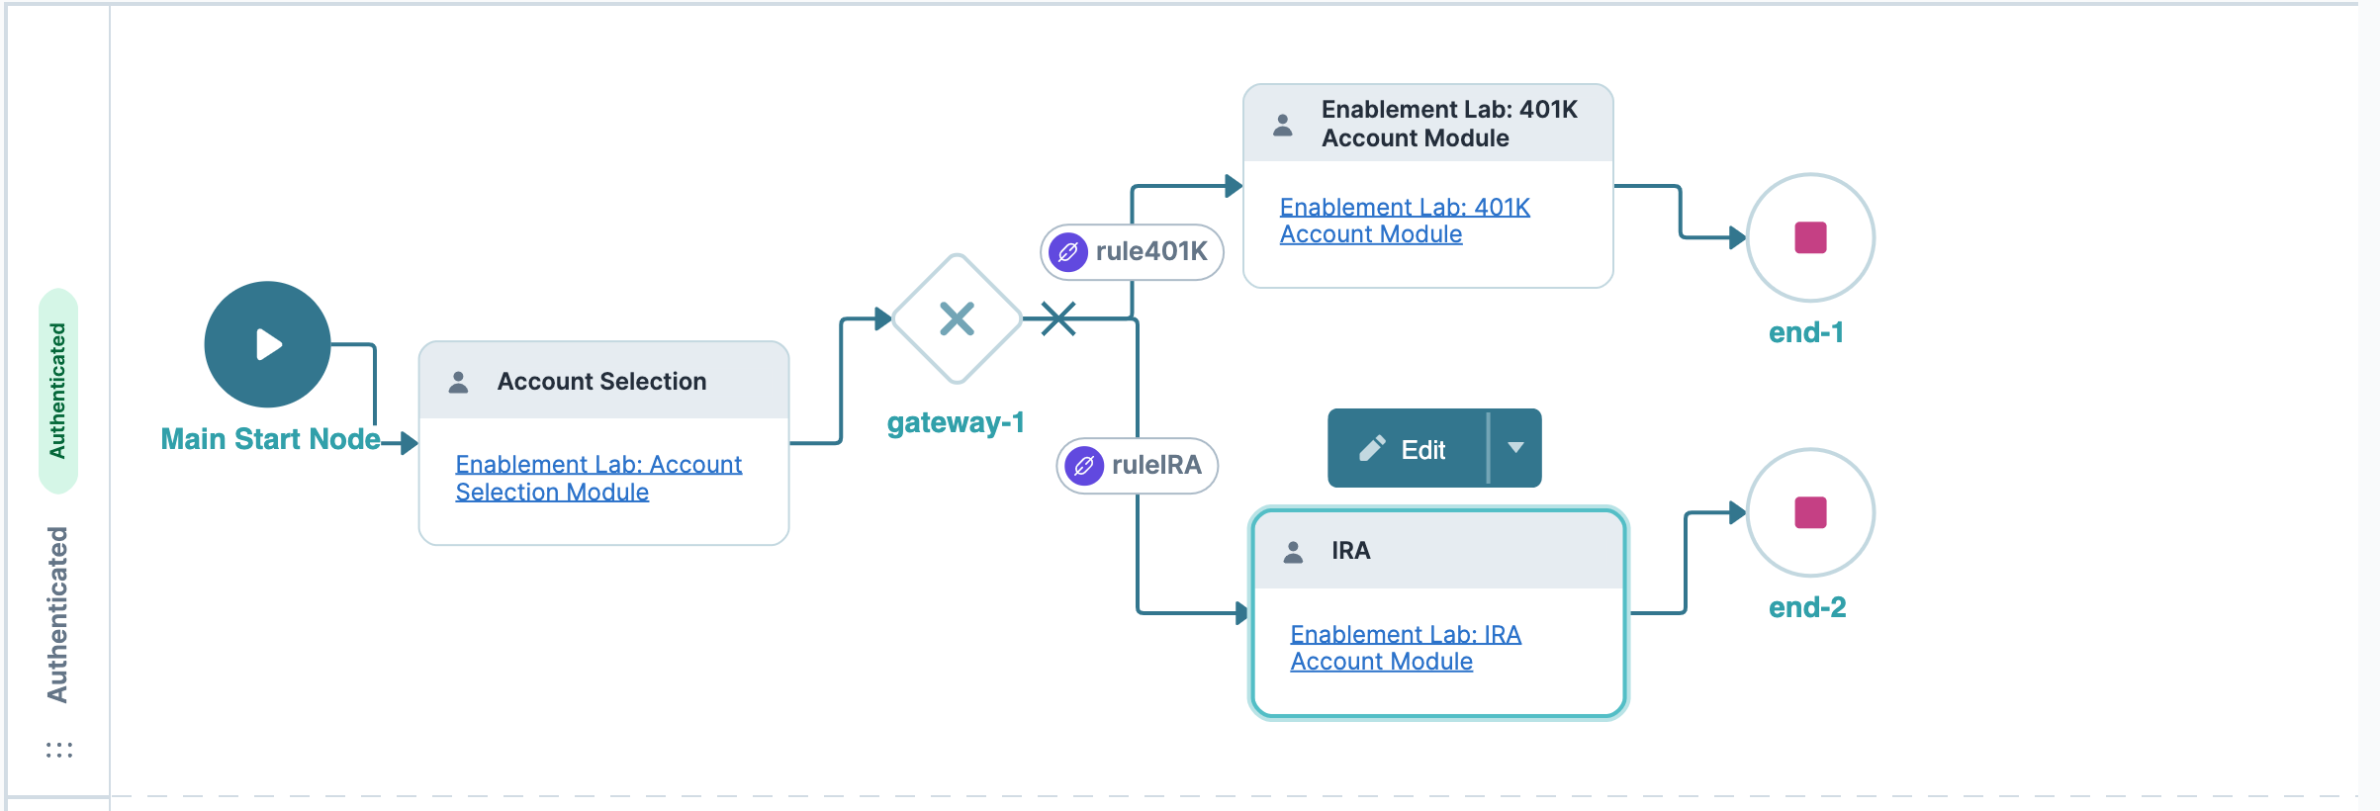Click the drag handle dots at bottom left
The width and height of the screenshot is (2380, 811).
point(59,749)
